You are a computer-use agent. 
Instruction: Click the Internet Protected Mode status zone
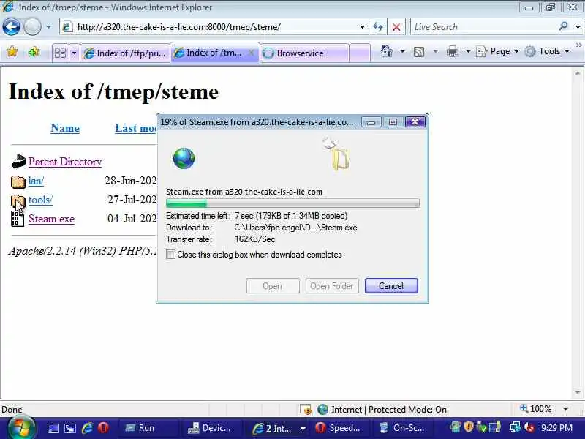[382, 410]
